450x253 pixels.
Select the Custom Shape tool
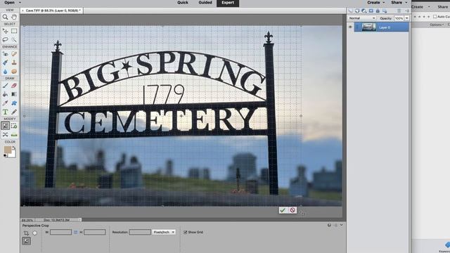coord(14,103)
